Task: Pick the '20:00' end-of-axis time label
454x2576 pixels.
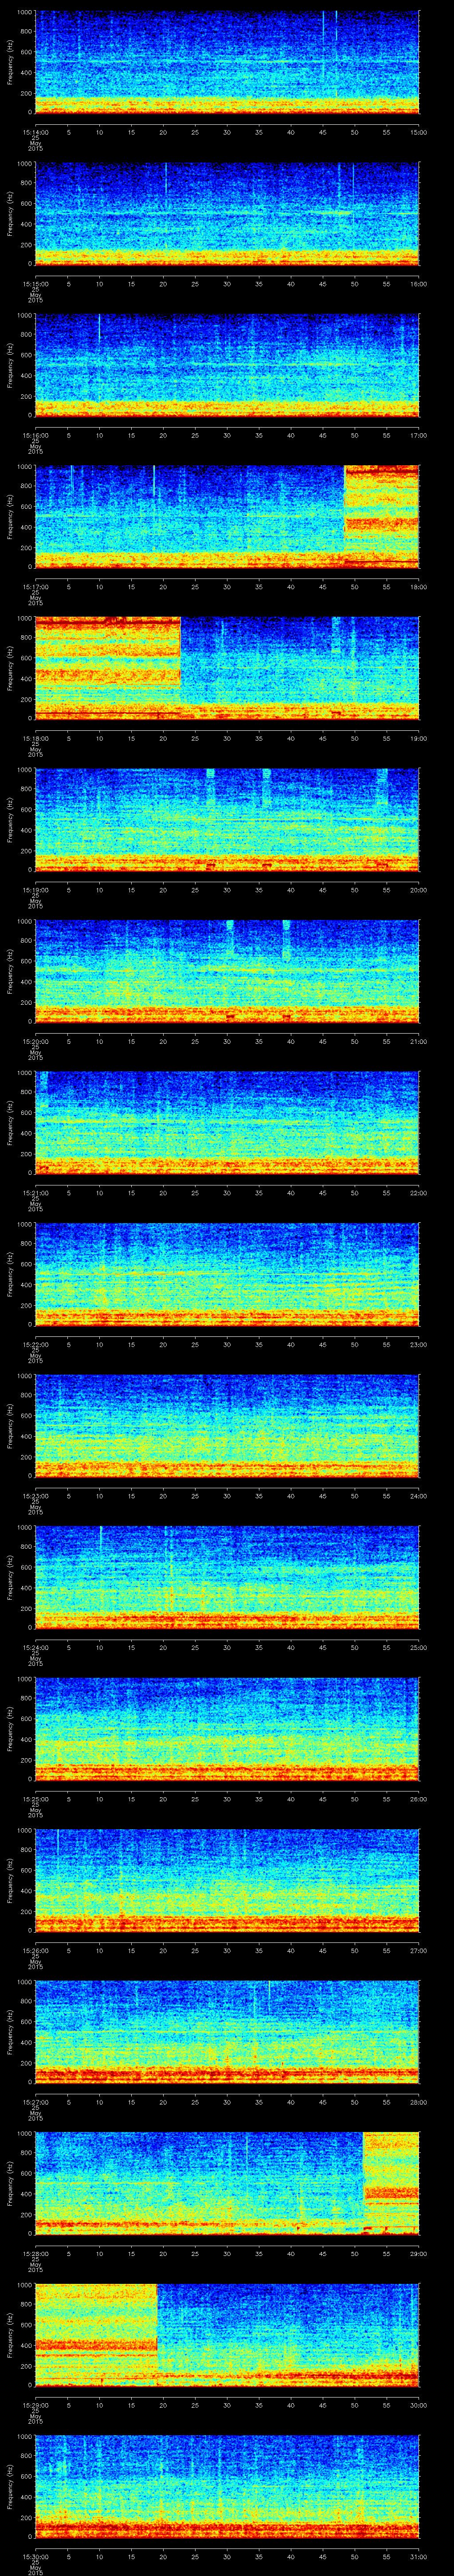Action: point(419,891)
